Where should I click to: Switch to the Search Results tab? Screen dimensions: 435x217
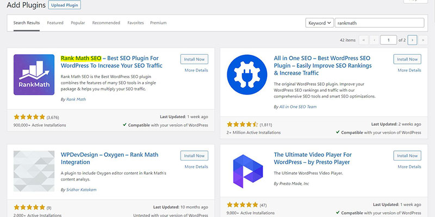pos(27,23)
